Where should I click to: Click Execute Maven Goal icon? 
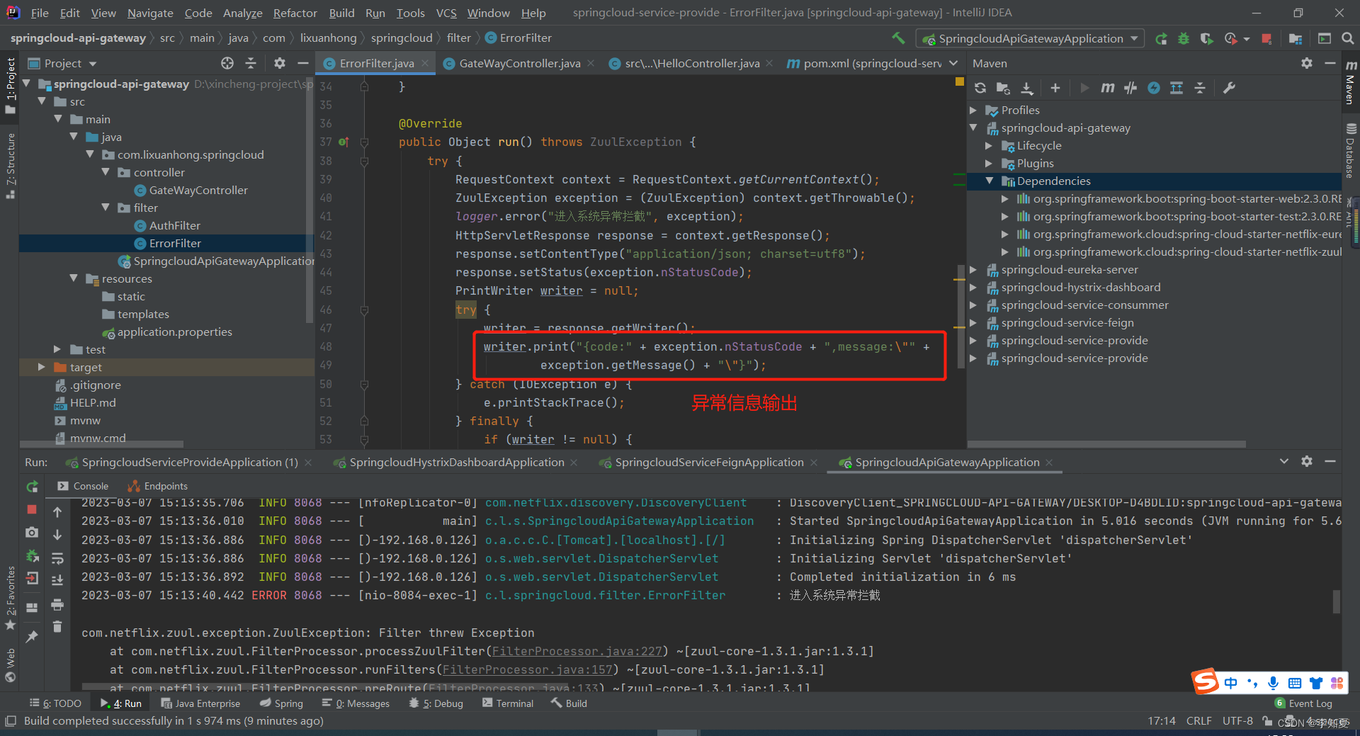[x=1107, y=88]
